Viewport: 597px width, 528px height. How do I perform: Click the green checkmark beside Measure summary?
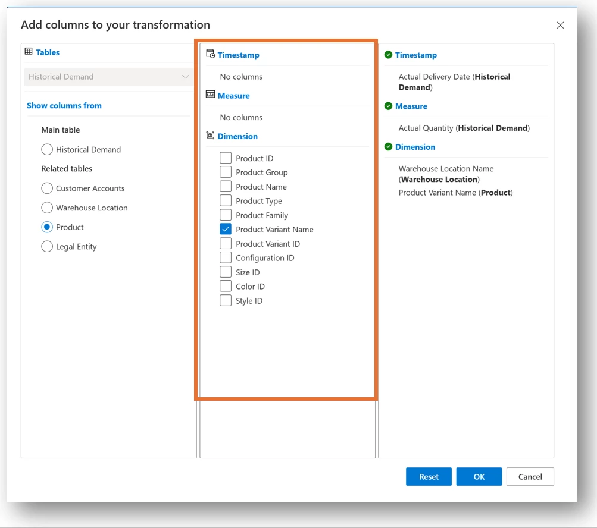click(x=389, y=106)
